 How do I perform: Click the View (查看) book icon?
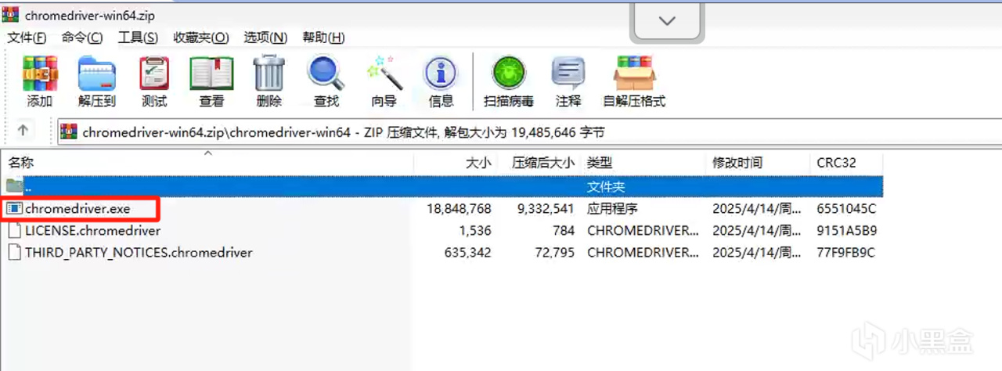click(211, 74)
